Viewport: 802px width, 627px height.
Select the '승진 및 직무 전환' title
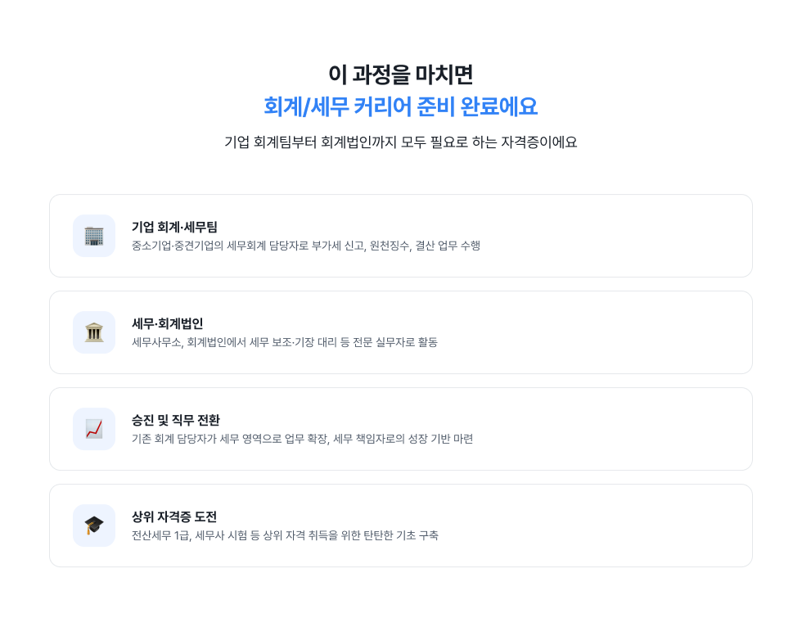[176, 420]
